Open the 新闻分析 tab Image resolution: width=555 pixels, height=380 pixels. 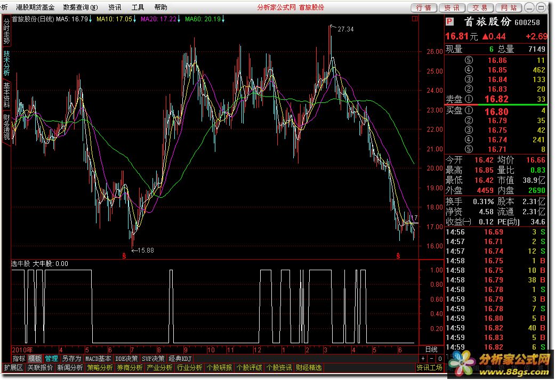pyautogui.click(x=70, y=368)
